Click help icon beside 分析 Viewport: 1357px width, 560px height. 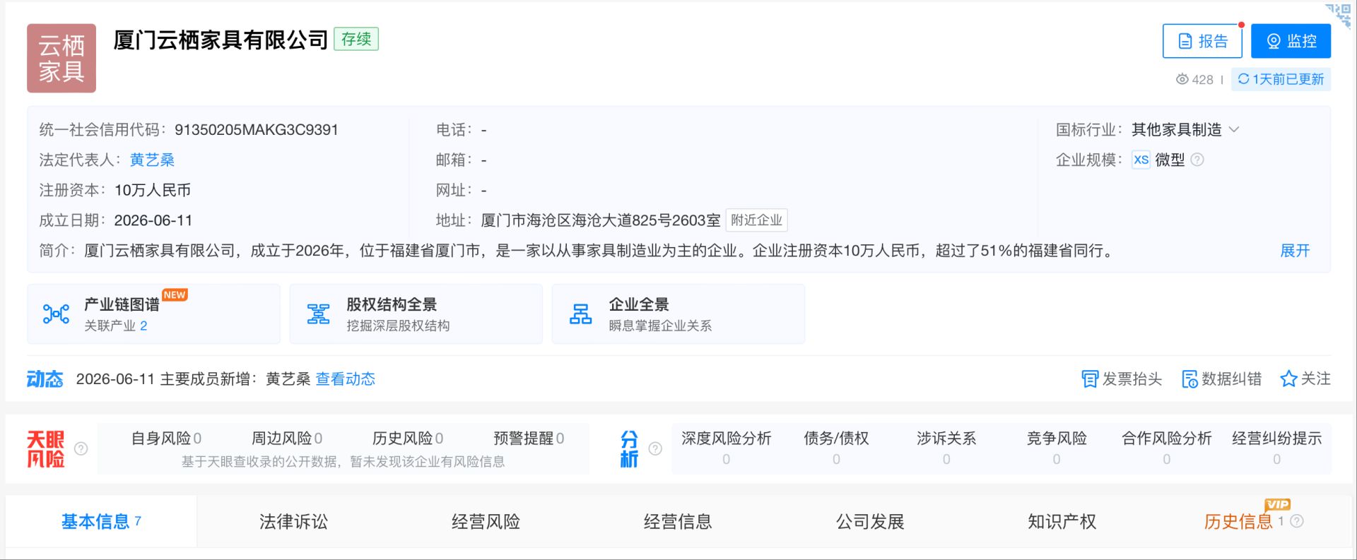(x=655, y=448)
